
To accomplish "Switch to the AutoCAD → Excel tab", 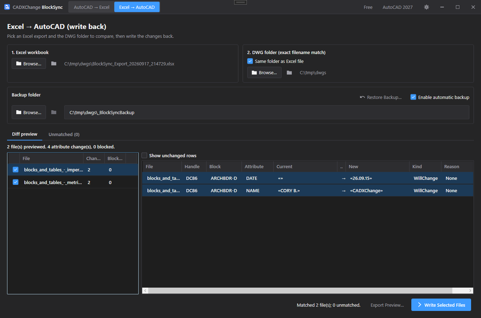I will point(92,7).
